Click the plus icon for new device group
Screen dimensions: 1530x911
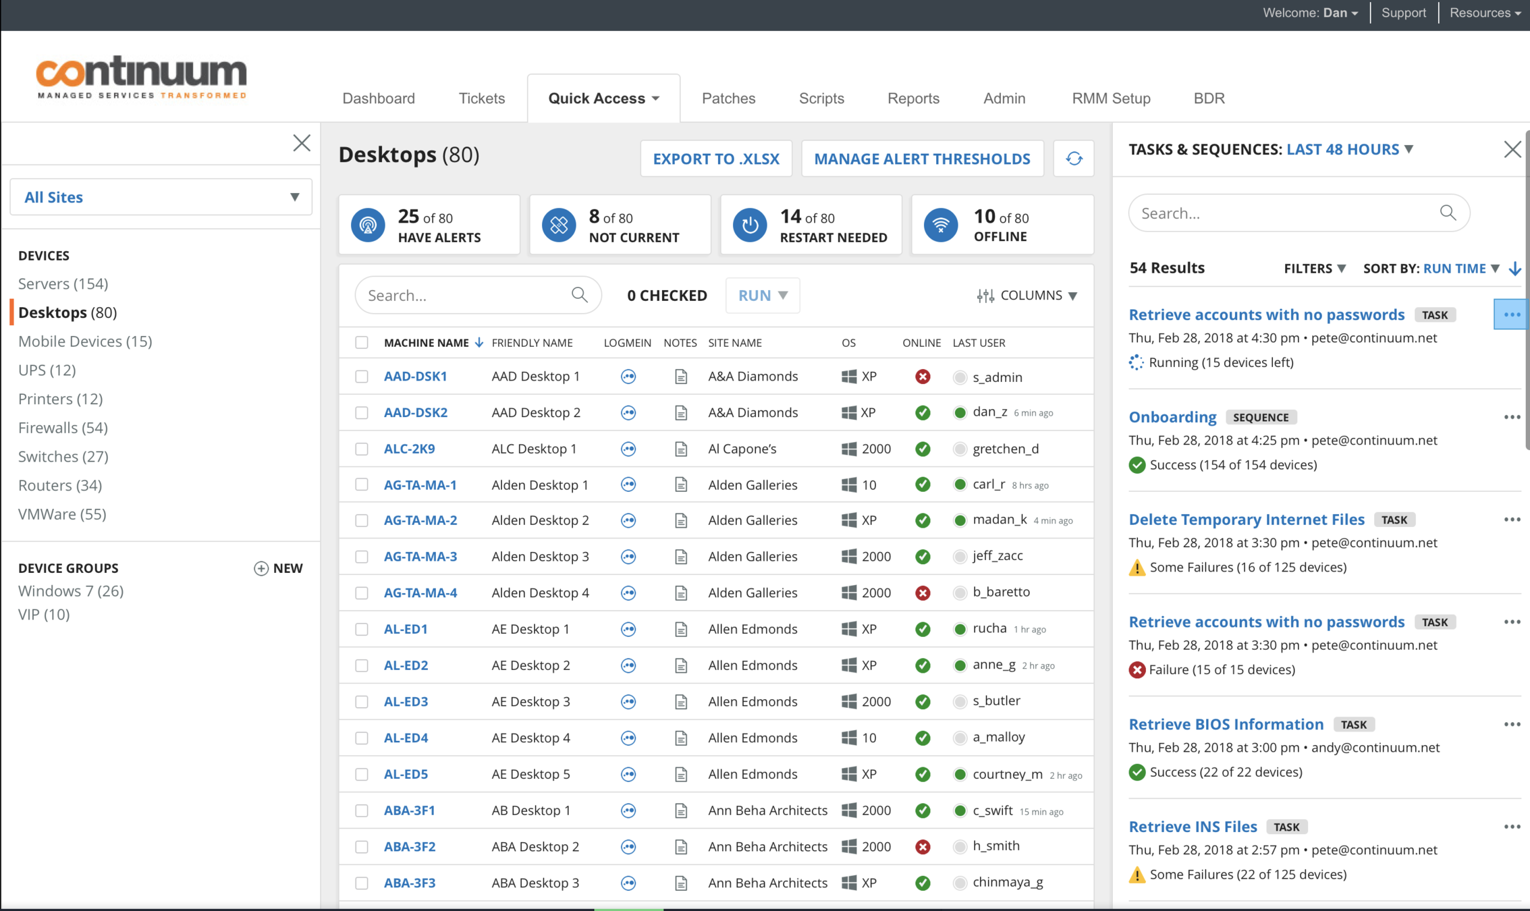coord(261,568)
